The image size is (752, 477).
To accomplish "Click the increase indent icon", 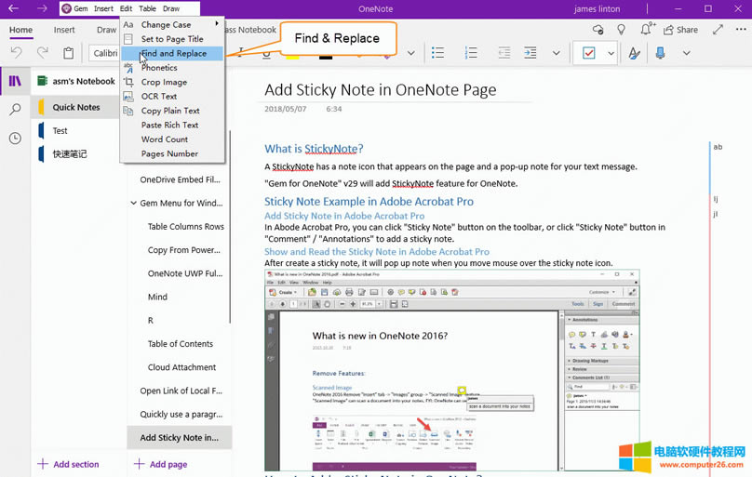I will pyautogui.click(x=530, y=54).
